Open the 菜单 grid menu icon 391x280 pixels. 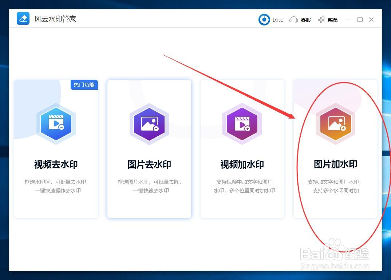[321, 20]
